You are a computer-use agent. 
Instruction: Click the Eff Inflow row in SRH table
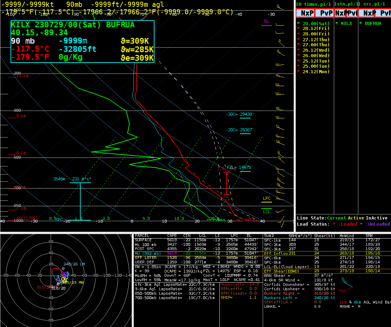pos(327,253)
